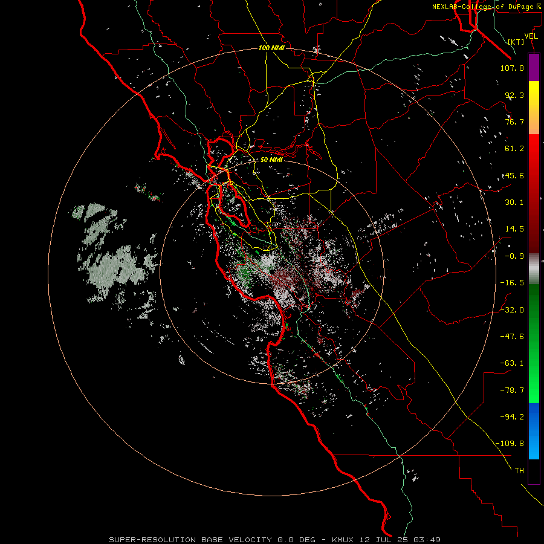Click the -16.5 velocity scale value
544x544 pixels.
(512, 283)
